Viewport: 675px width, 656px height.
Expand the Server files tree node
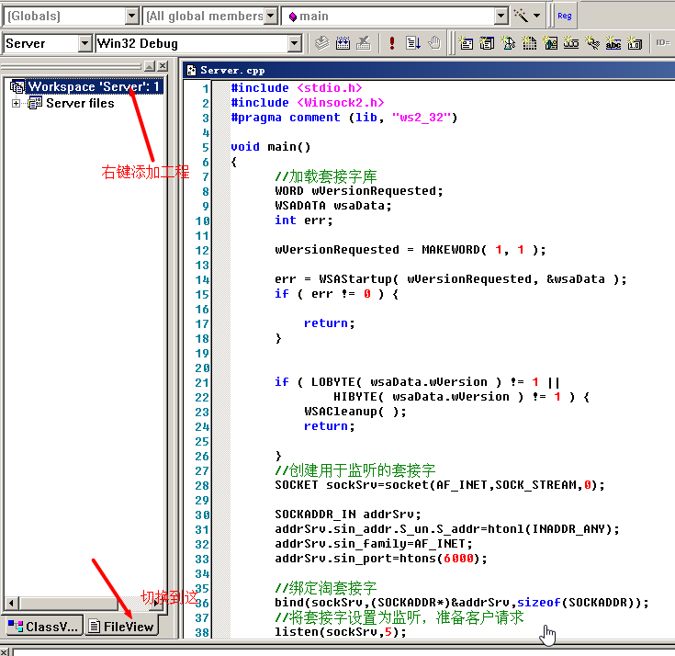point(16,103)
